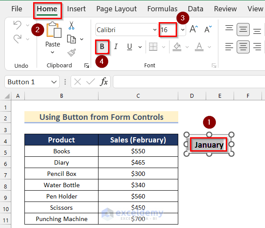Expand the Undo history dropdown arrow
Viewport: 265px width, 228px height.
[x=27, y=26]
